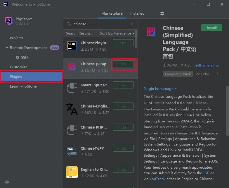Select the Chinese PHP plugin name

pos(94,127)
